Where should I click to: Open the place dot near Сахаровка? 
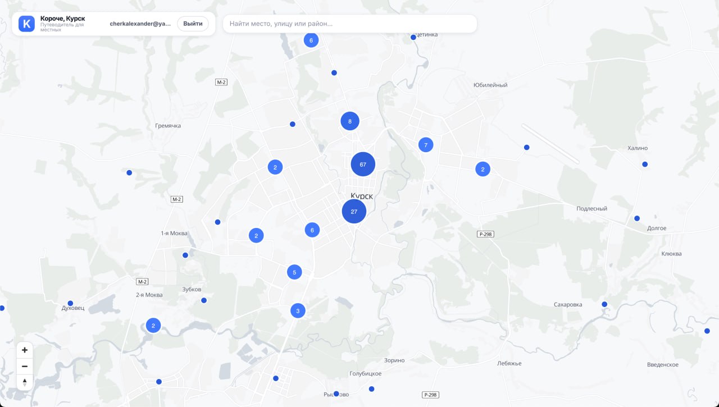(x=604, y=304)
